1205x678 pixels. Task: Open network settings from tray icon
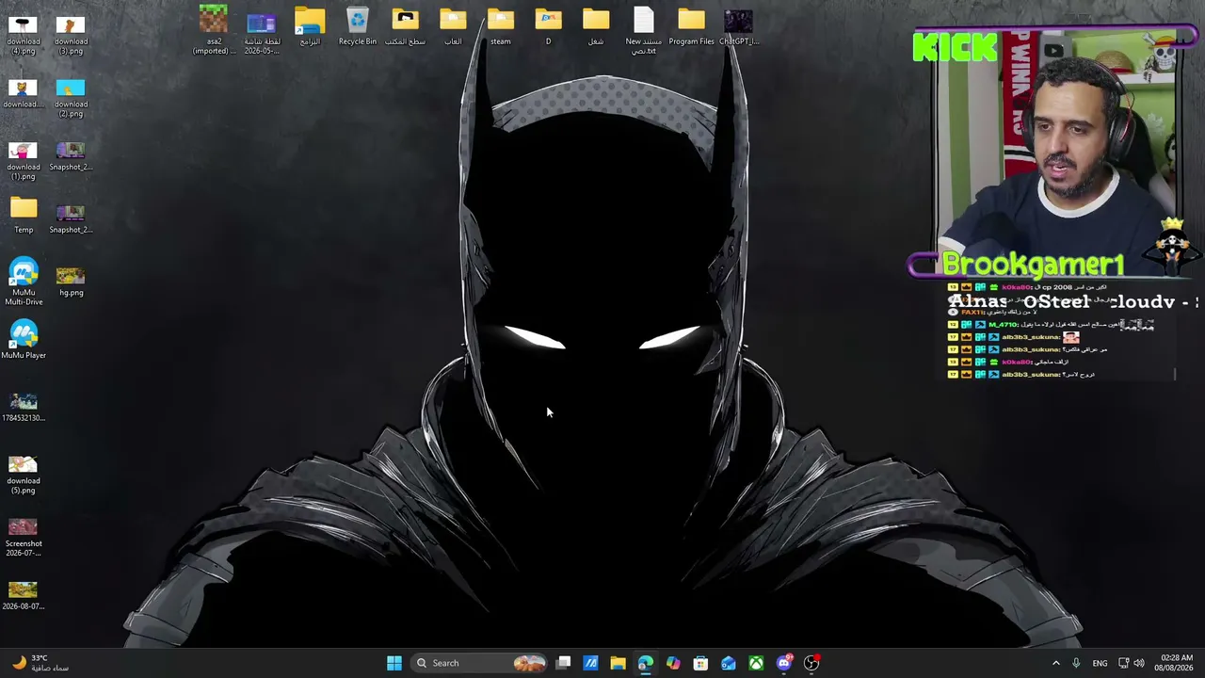pyautogui.click(x=1124, y=663)
